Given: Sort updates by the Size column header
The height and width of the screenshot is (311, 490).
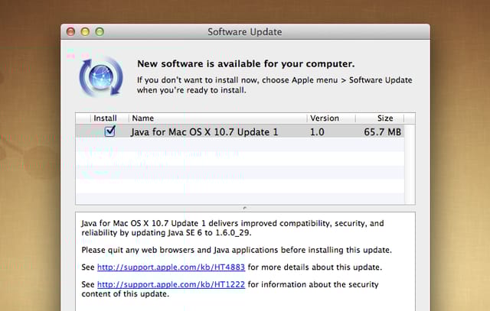Looking at the screenshot, I should (380, 118).
